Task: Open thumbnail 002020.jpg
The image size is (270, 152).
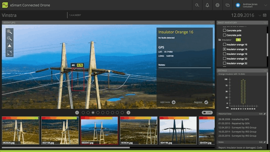Action: [21, 130]
